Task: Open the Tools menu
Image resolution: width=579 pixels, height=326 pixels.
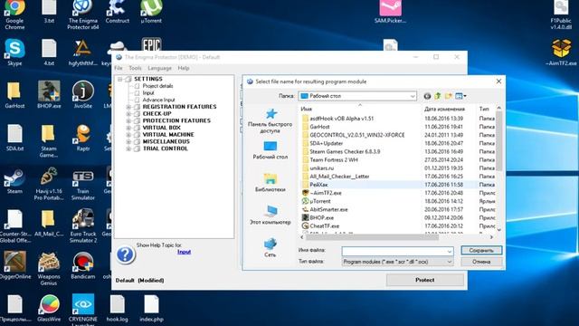Action: pyautogui.click(x=135, y=69)
